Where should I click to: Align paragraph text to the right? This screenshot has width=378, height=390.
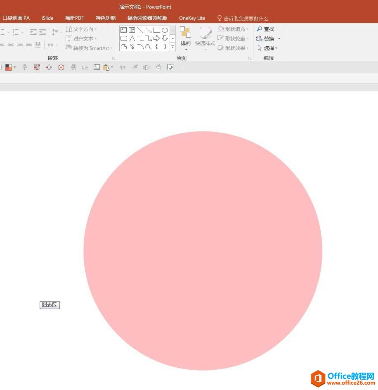pyautogui.click(x=20, y=45)
